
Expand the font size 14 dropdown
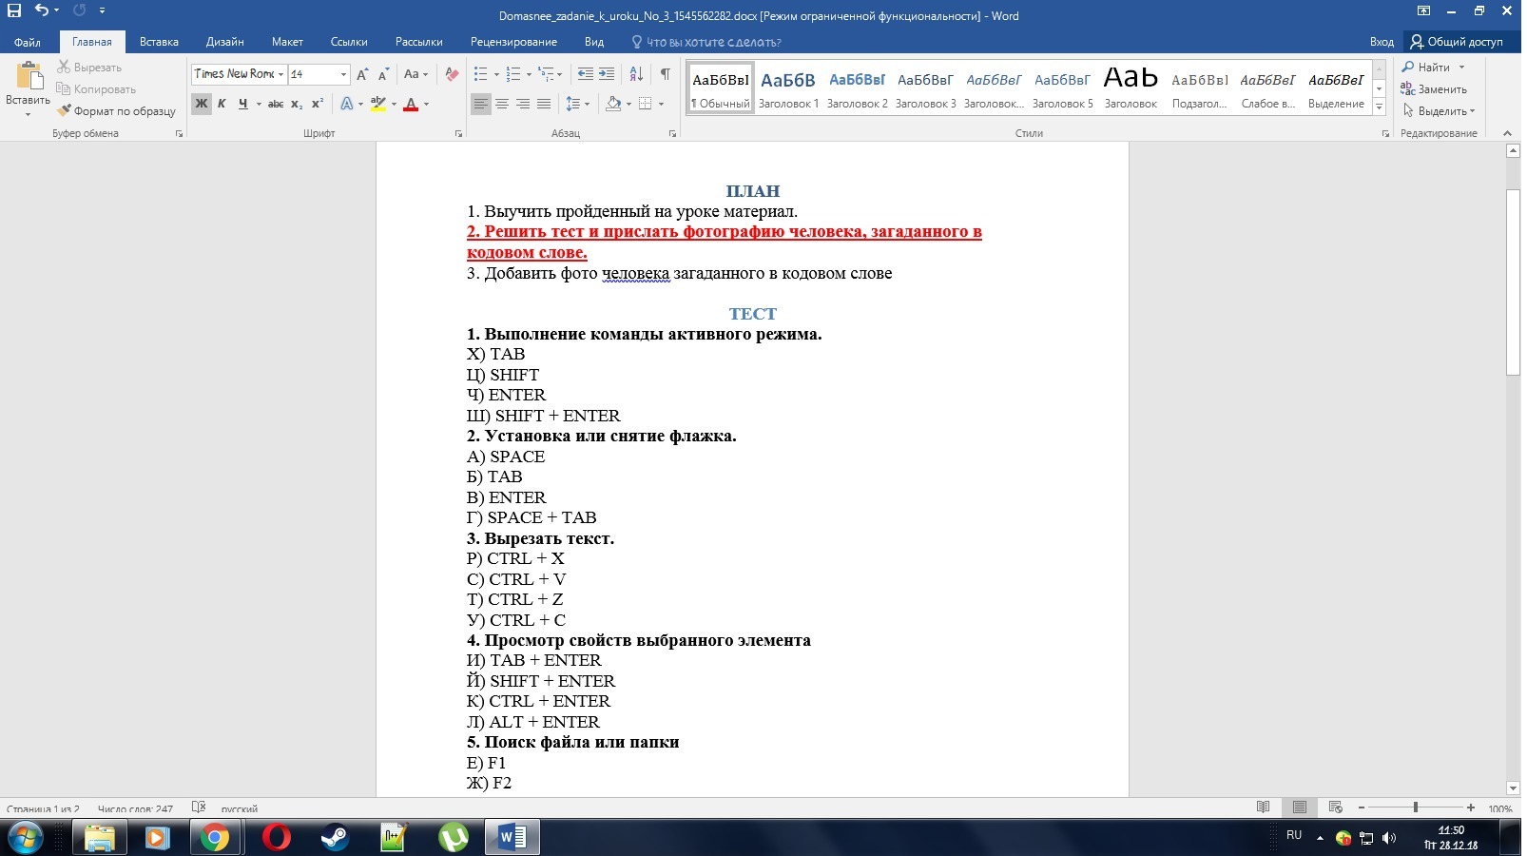(343, 74)
